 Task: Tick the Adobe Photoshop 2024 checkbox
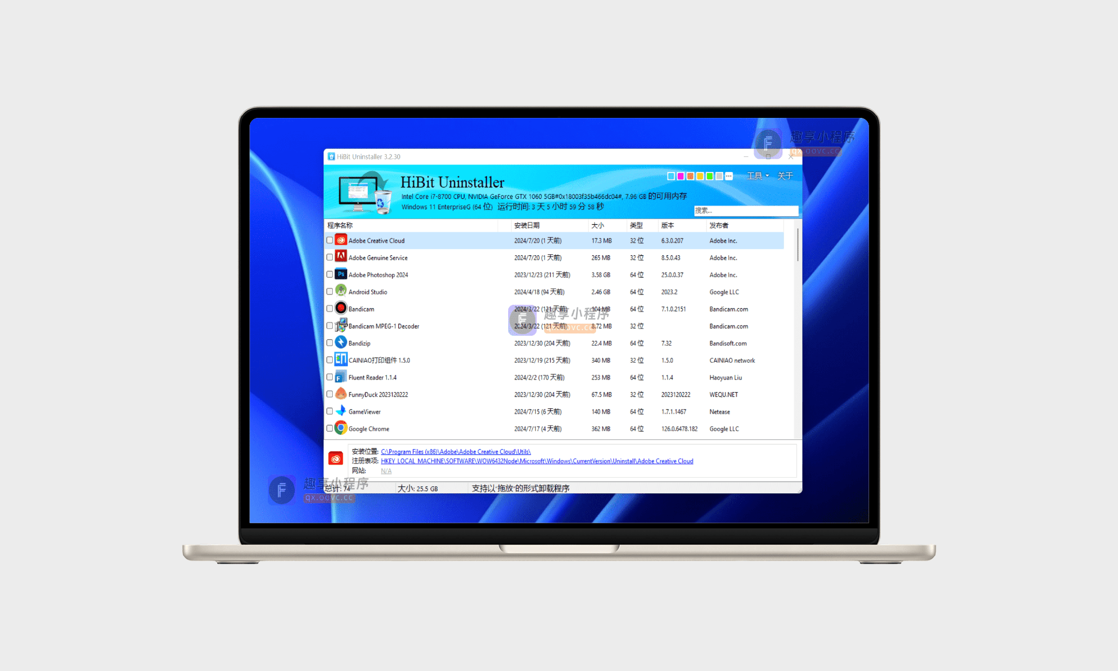tap(329, 275)
